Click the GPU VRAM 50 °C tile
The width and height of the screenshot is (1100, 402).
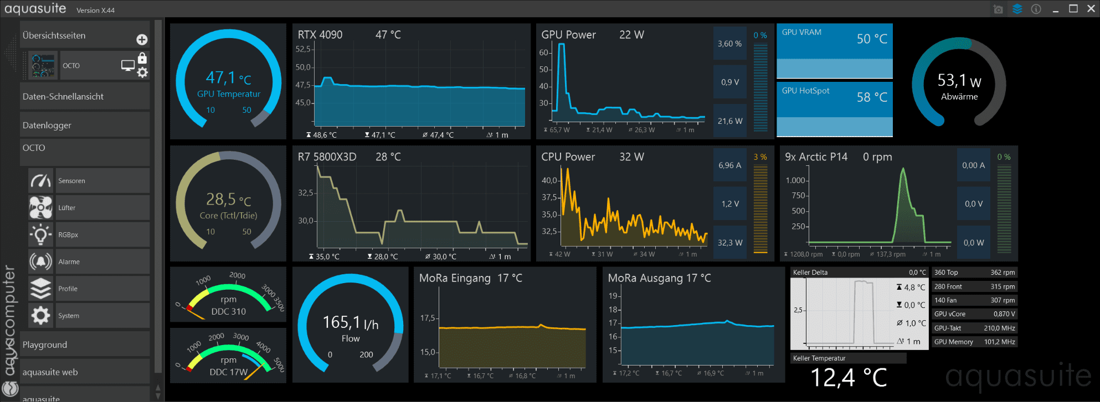(834, 51)
